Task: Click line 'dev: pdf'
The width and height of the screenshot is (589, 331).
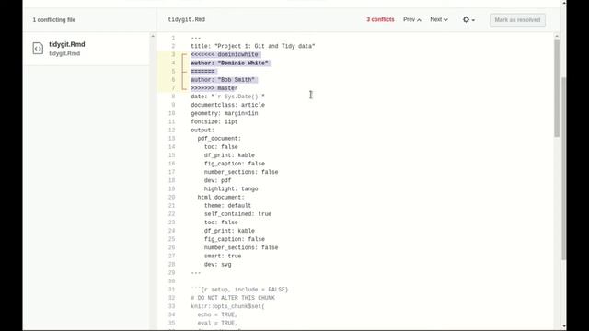Action: [x=218, y=180]
